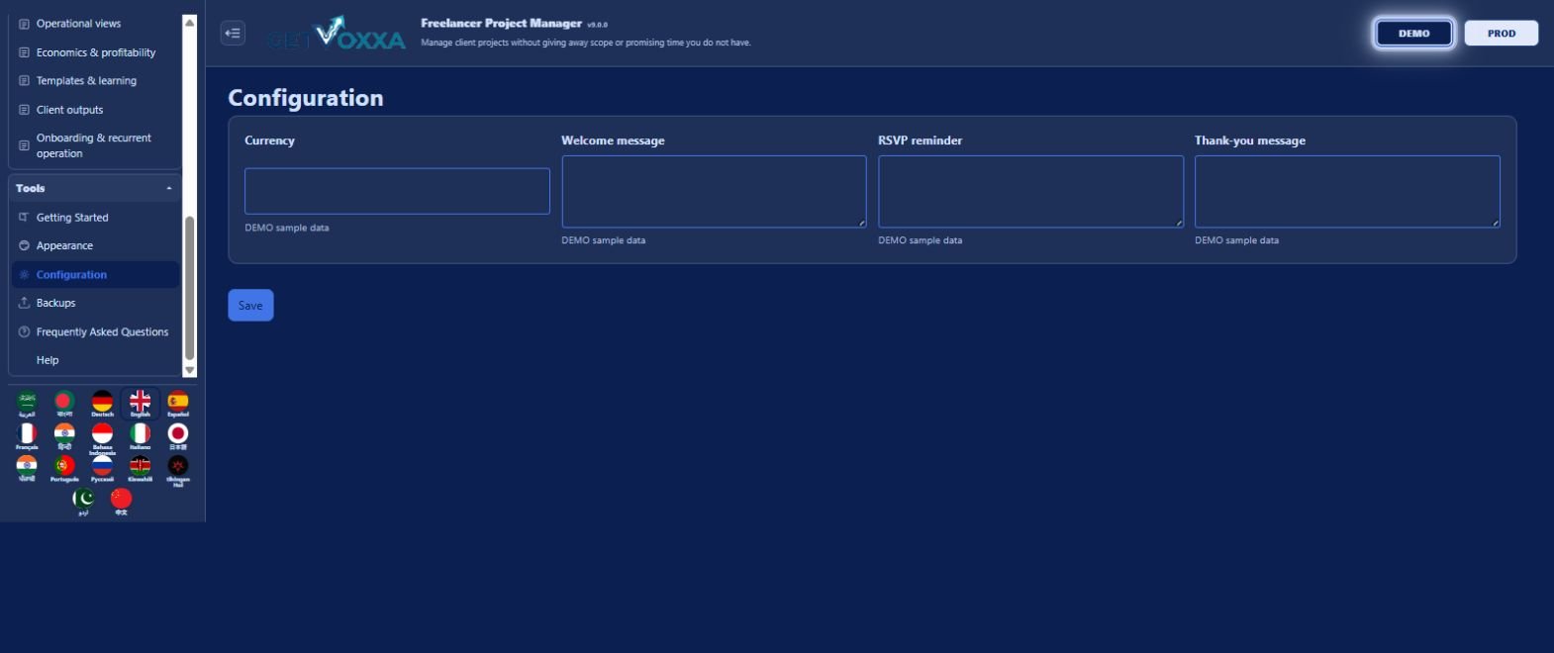
Task: Switch to DEMO mode
Action: pos(1413,33)
